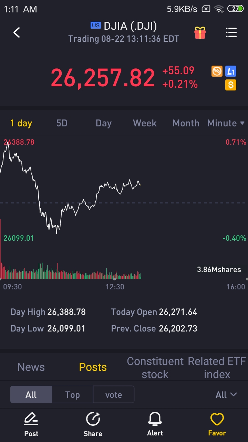Open the News tab

[x=31, y=367]
